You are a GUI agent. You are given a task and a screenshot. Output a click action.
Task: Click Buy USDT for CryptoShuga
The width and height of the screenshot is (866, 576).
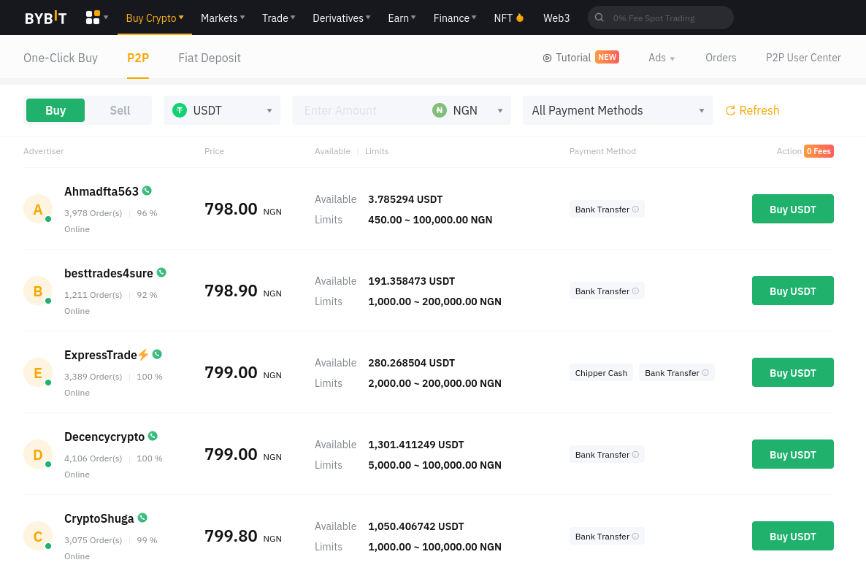(x=792, y=537)
